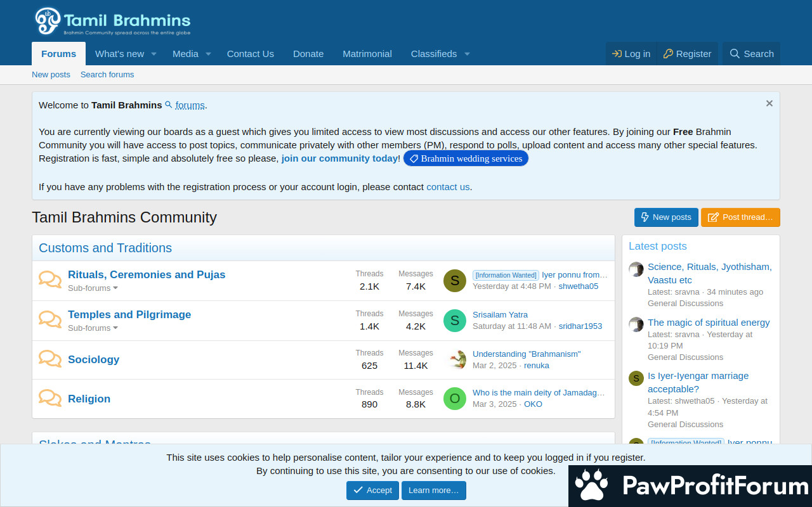Image resolution: width=812 pixels, height=507 pixels.
Task: Open OKO avatar in Religion row
Action: 455,399
